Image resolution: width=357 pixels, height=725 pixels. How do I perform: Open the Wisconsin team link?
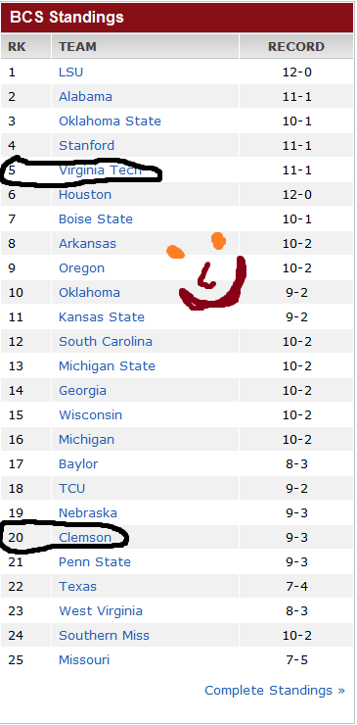click(91, 415)
